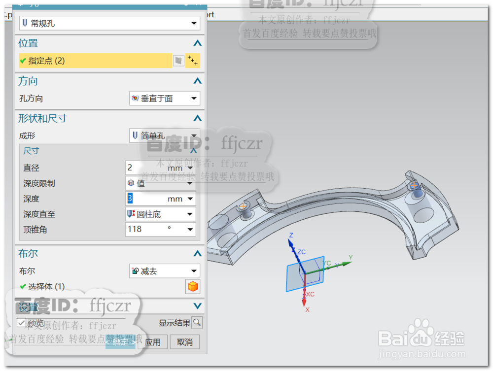Viewport: 493px width, 371px height.
Task: Click the 取消 cancel button
Action: pos(185,341)
